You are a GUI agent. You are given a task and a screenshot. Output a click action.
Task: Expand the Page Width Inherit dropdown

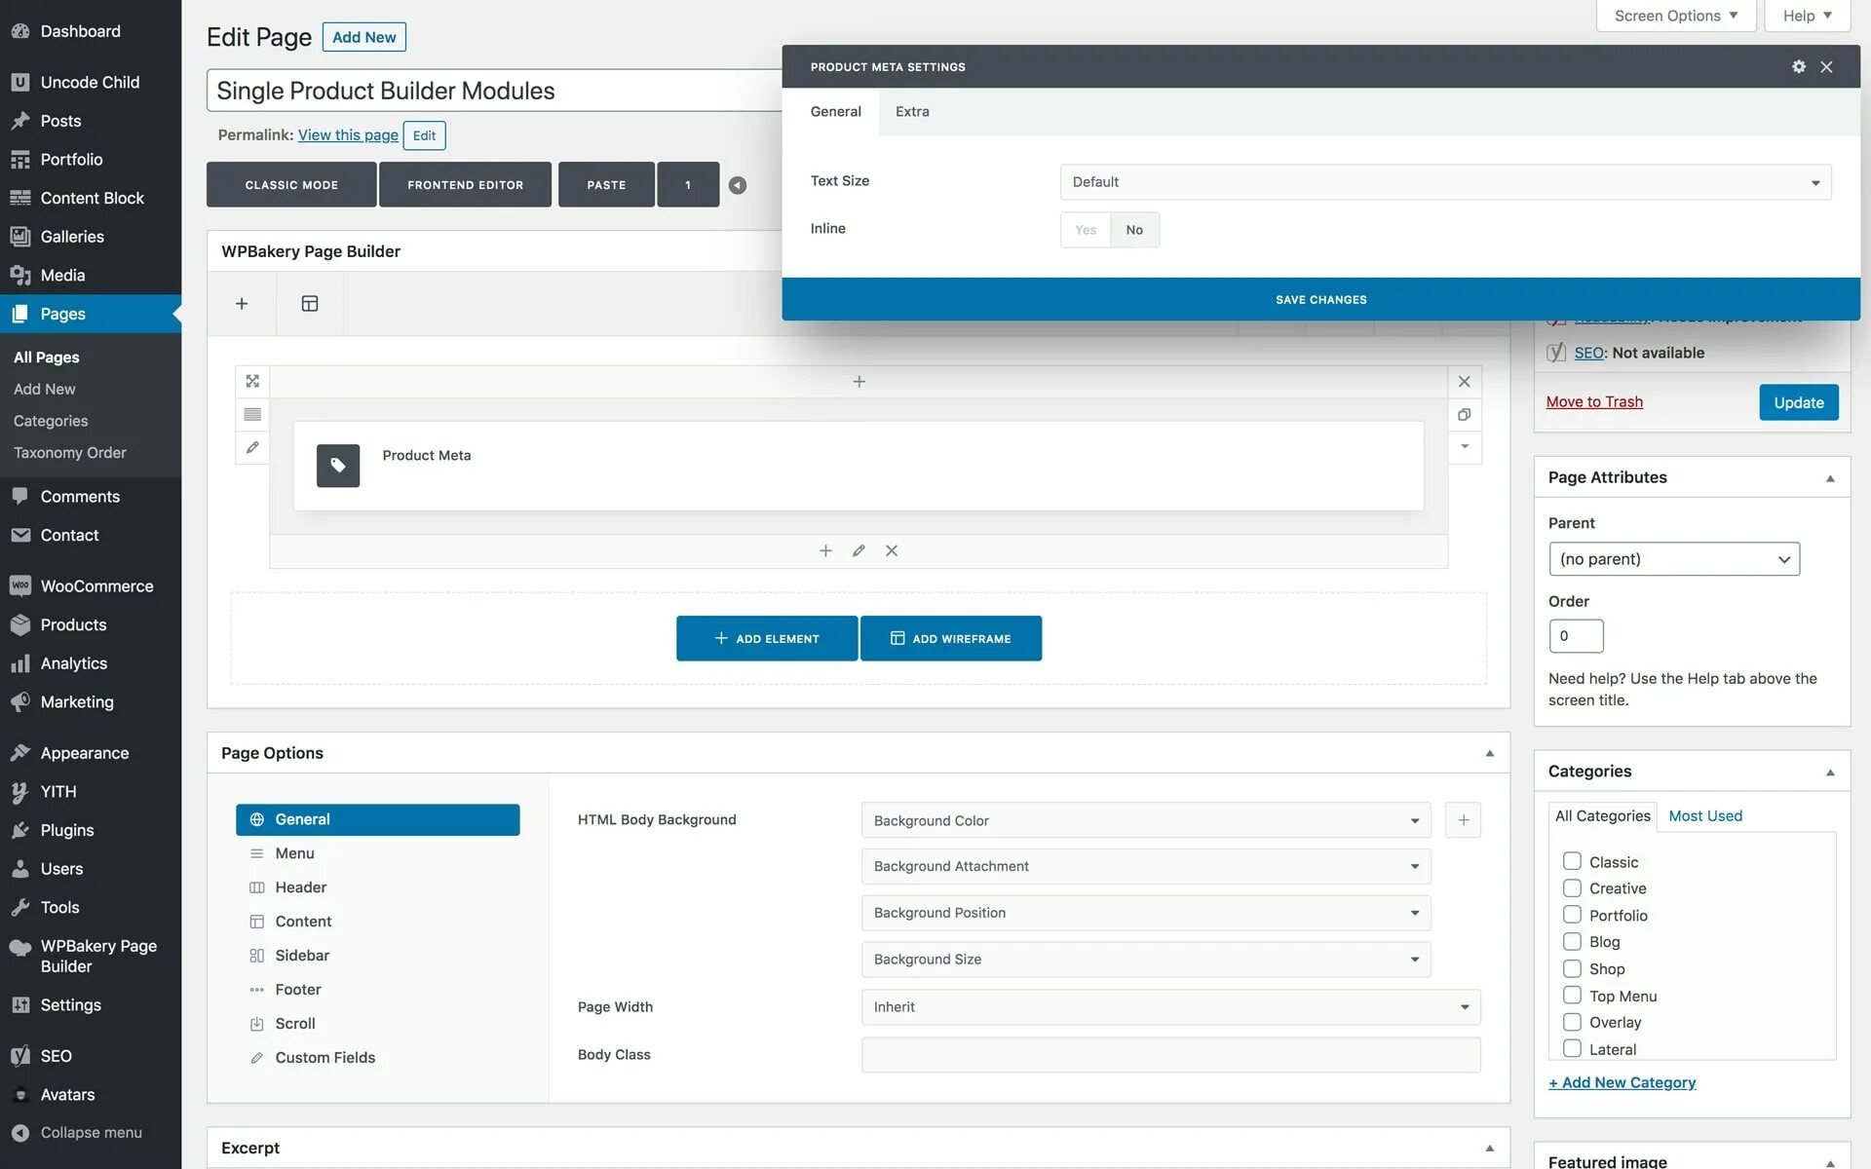click(x=1170, y=1007)
